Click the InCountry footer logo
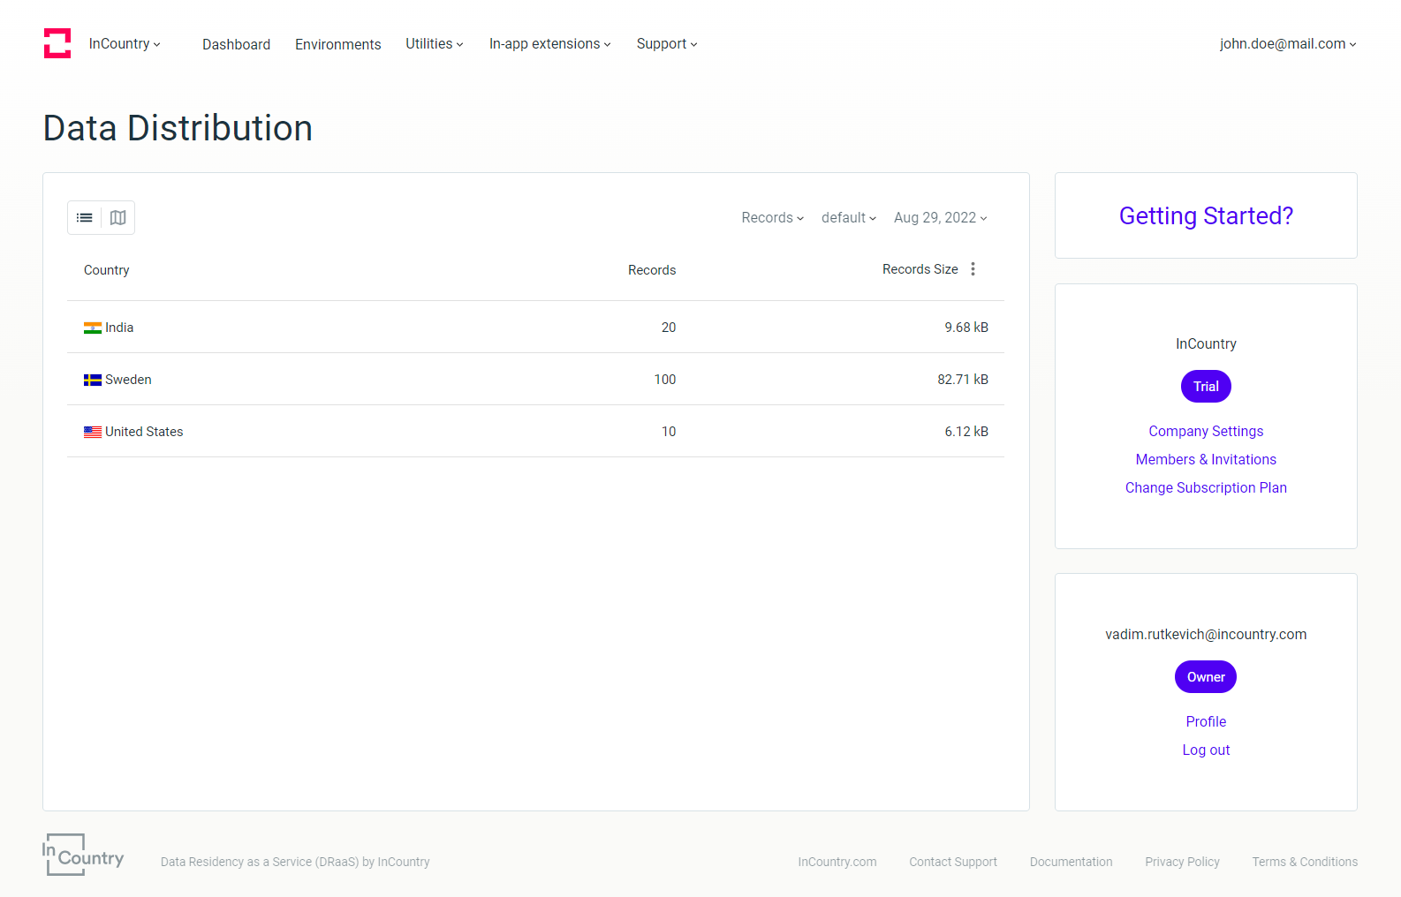1401x897 pixels. point(83,855)
